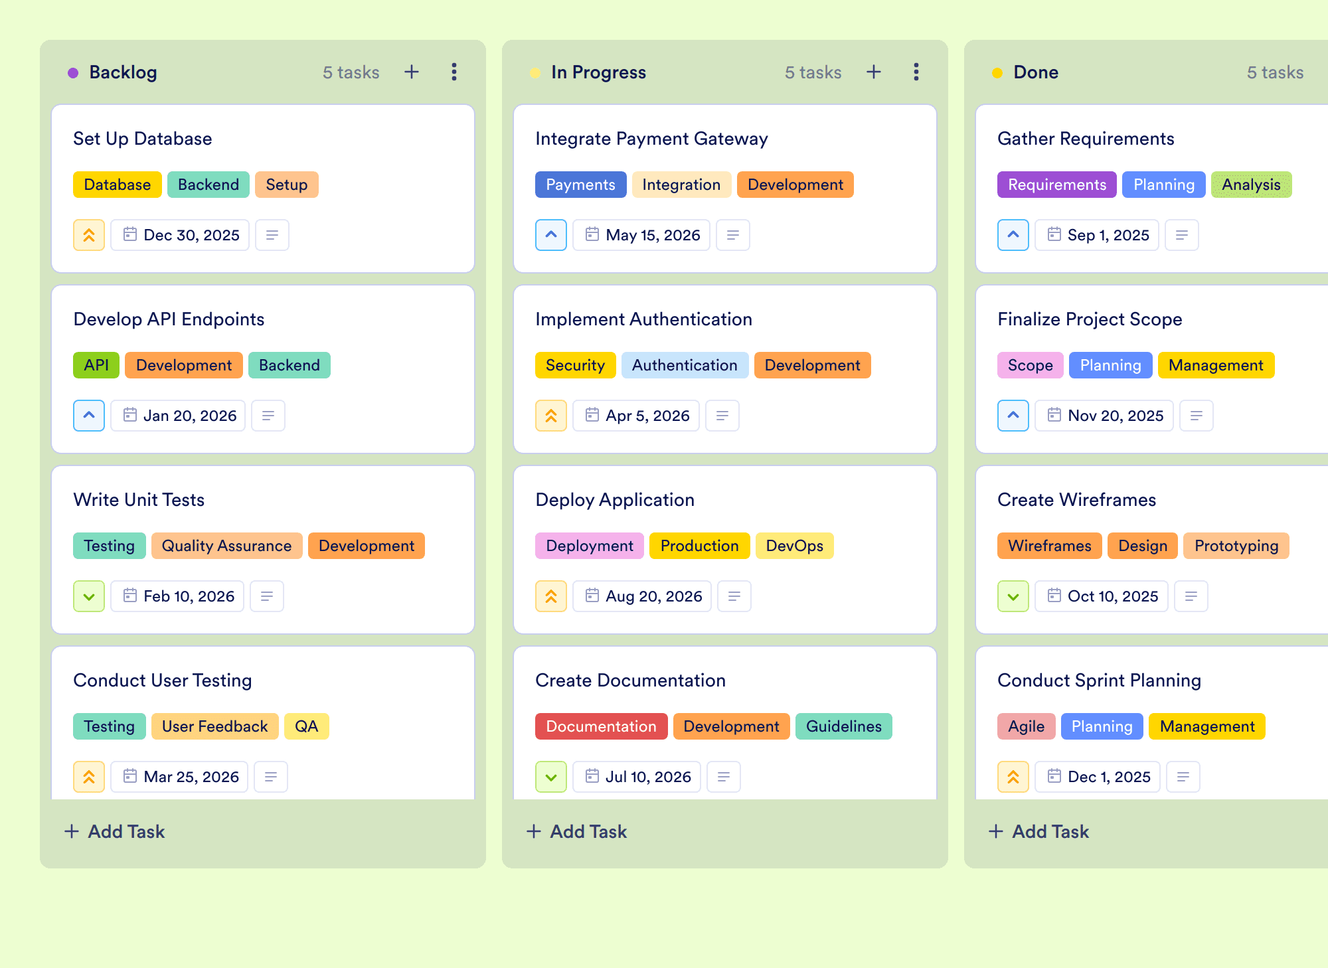The height and width of the screenshot is (968, 1328).
Task: Open description icon on Gather Requirements
Action: click(1181, 235)
